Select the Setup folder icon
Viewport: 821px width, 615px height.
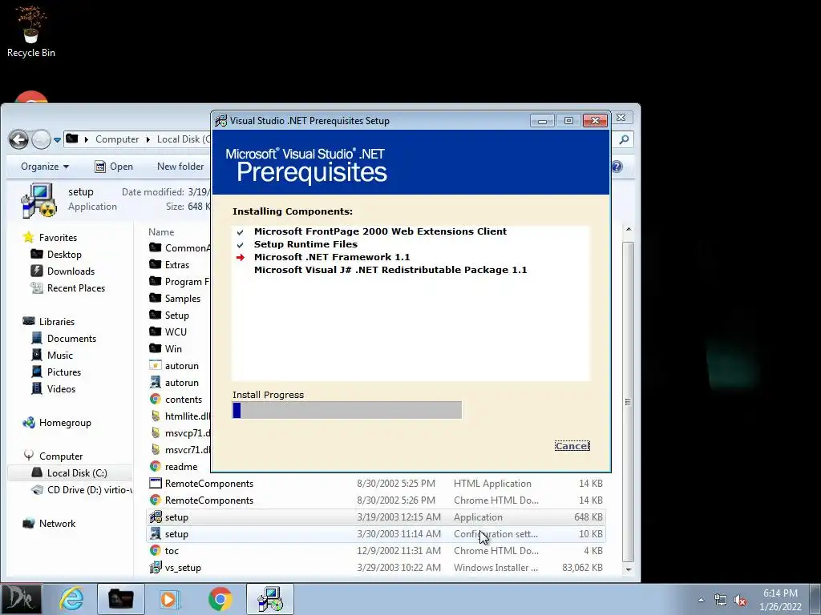pyautogui.click(x=155, y=315)
